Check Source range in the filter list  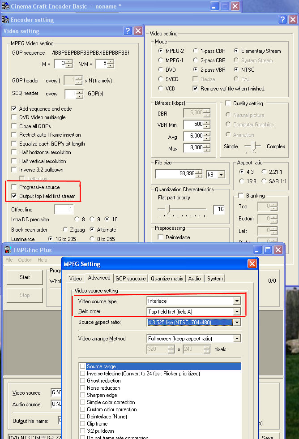pos(83,366)
